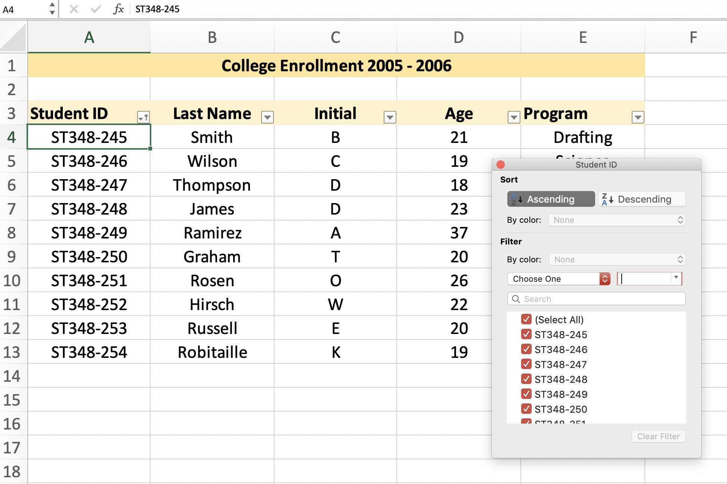Open the Sort By color dropdown
Viewport: 727px width, 484px height.
[617, 220]
